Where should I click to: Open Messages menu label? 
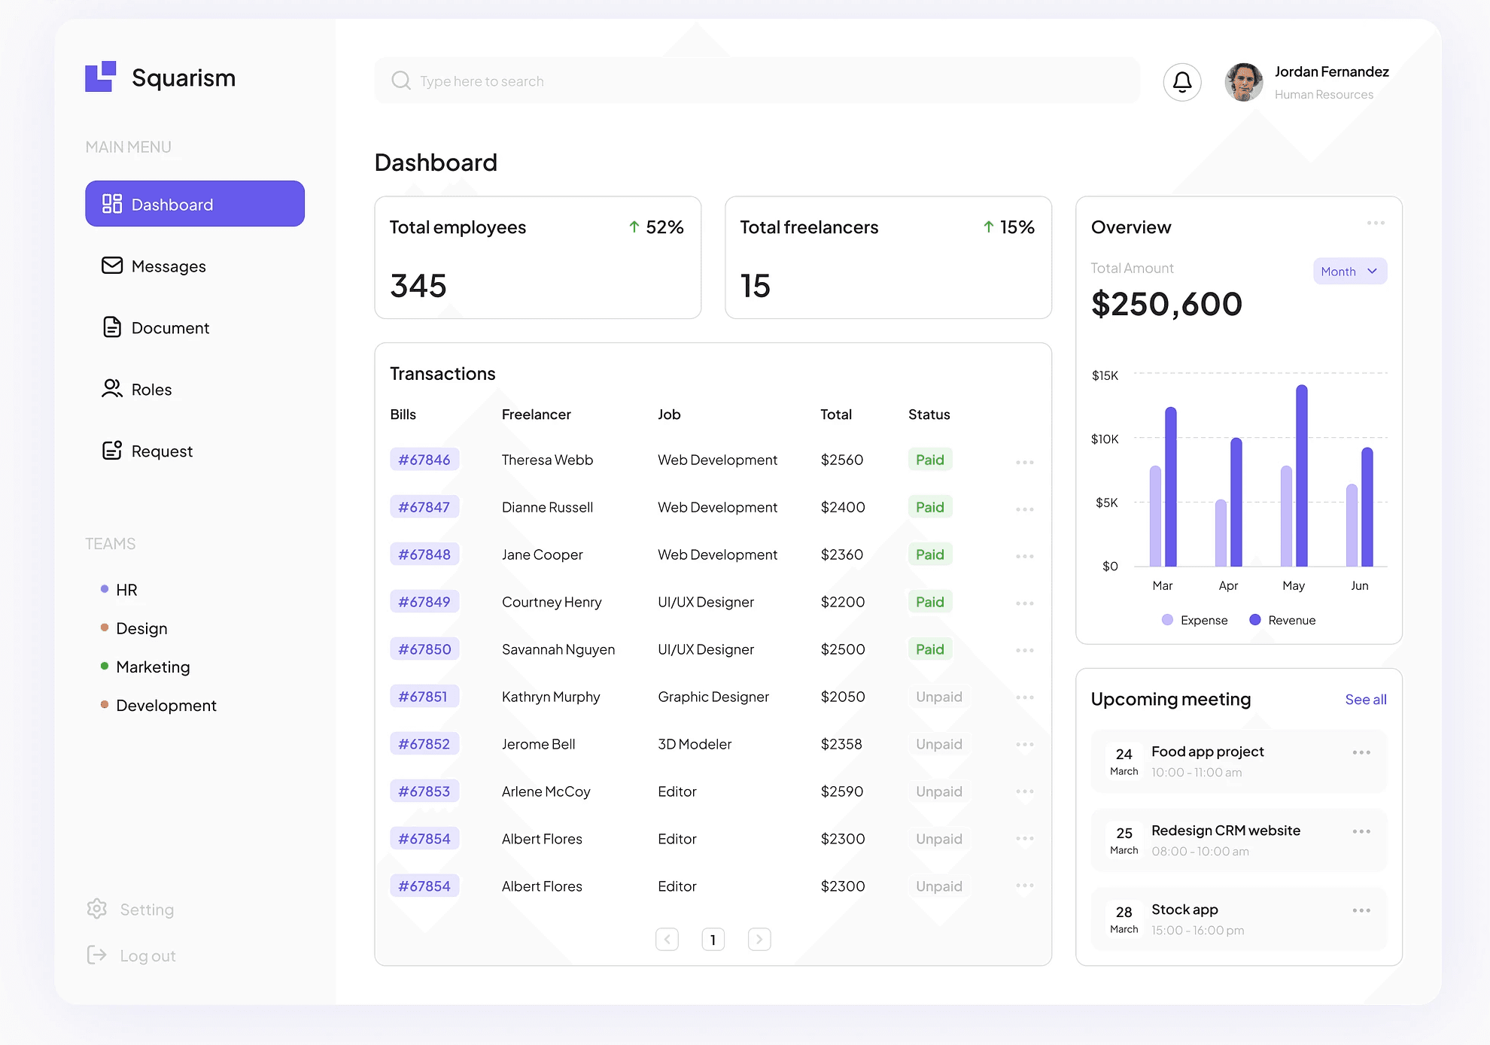click(x=169, y=266)
